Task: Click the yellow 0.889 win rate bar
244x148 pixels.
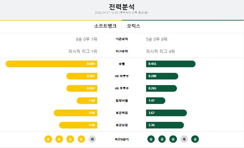Action: [x=51, y=64]
